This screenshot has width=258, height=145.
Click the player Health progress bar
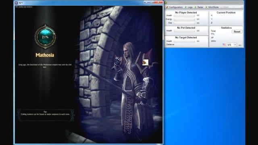pos(184,15)
